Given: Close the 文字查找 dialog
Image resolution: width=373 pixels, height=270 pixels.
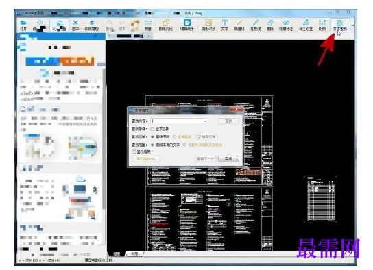Looking at the screenshot, I should pyautogui.click(x=236, y=110).
